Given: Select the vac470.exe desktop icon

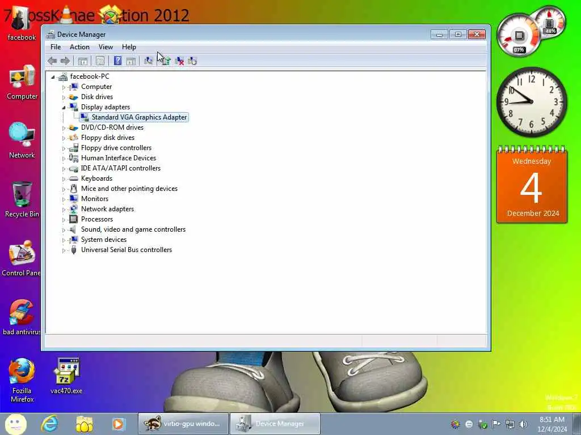Looking at the screenshot, I should click(x=66, y=376).
